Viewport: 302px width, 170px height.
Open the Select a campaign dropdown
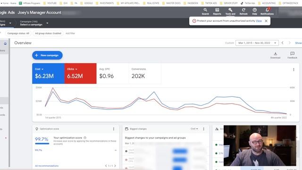[34, 23]
